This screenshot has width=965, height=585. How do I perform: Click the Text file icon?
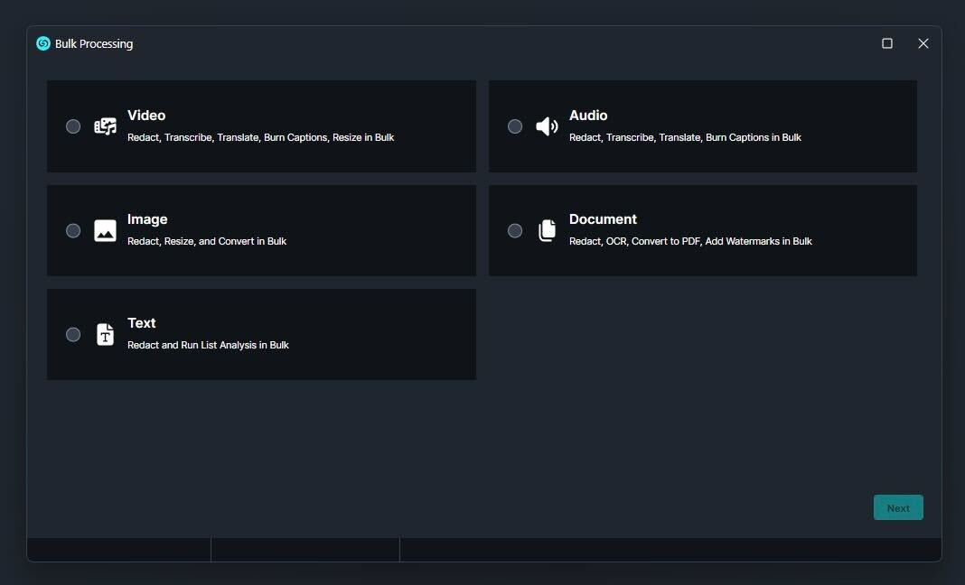[x=106, y=335]
